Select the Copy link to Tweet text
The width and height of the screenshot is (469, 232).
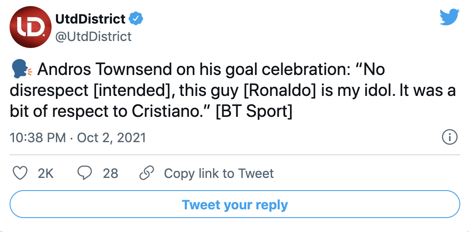(x=219, y=174)
